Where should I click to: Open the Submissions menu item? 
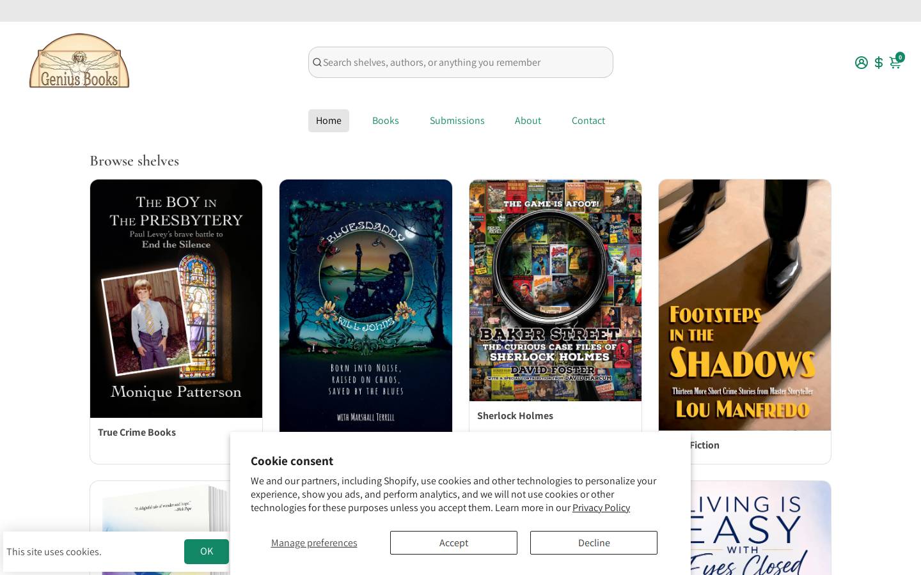(457, 121)
